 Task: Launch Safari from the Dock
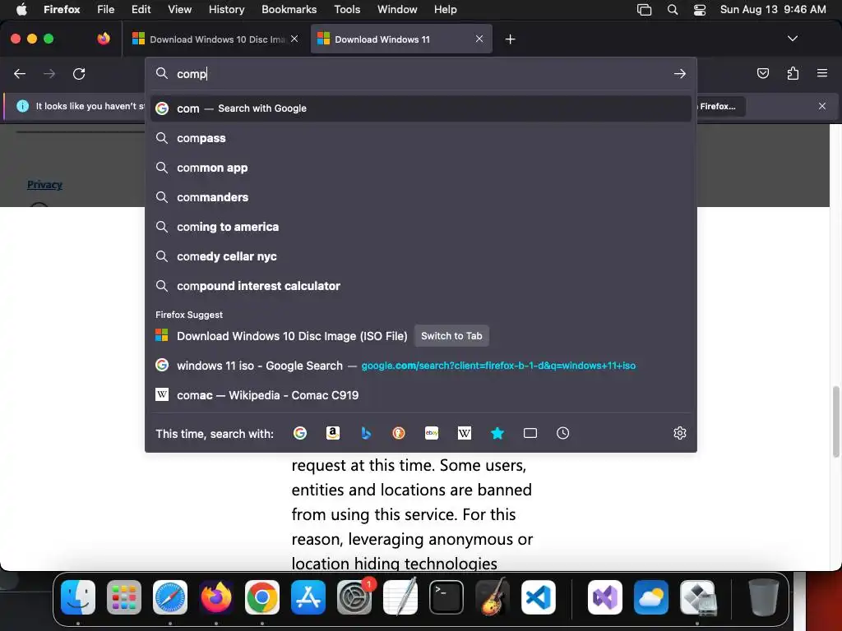169,596
